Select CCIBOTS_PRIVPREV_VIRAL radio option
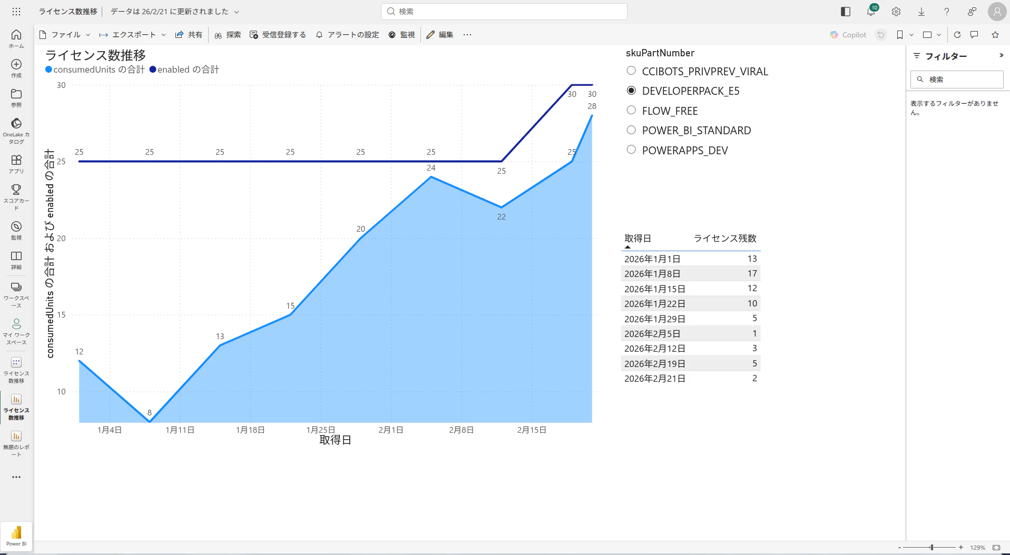Screen dimensions: 1010x555 [x=631, y=71]
